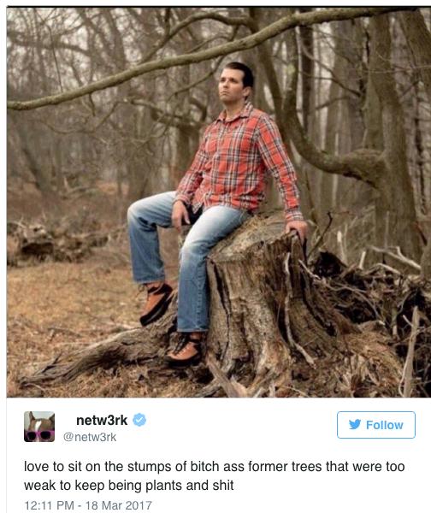Select the tweet text starting "love to sit"

coord(215,476)
